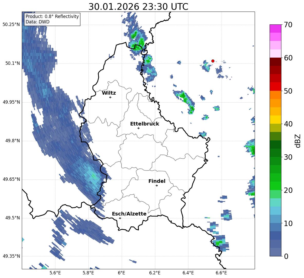The image size is (304, 278).
Task: Click the 30 tick label on colorbar
Action: point(288,157)
